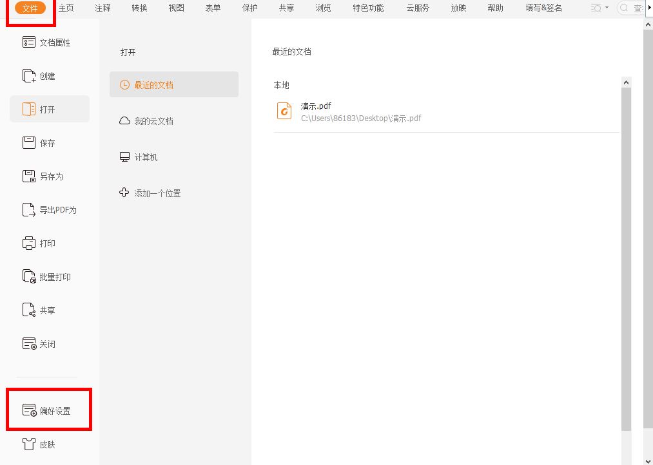
Task: Click the search magnifier icon
Action: point(624,8)
